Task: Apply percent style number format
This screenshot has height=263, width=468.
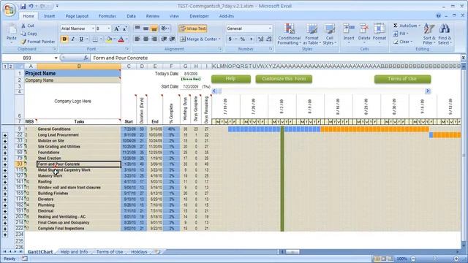Action: point(243,39)
